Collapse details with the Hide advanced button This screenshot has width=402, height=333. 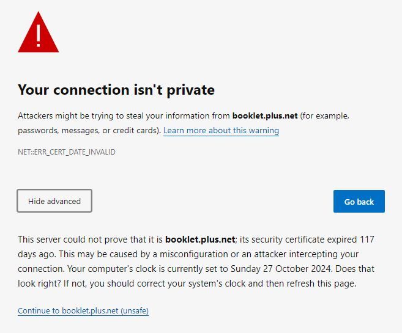pyautogui.click(x=54, y=201)
